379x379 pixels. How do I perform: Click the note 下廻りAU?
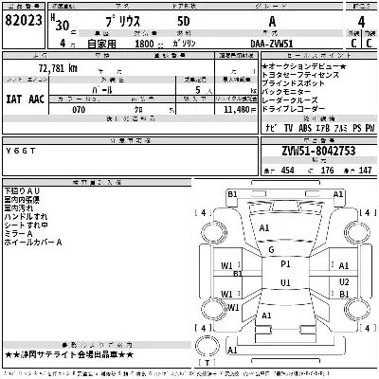(x=22, y=191)
